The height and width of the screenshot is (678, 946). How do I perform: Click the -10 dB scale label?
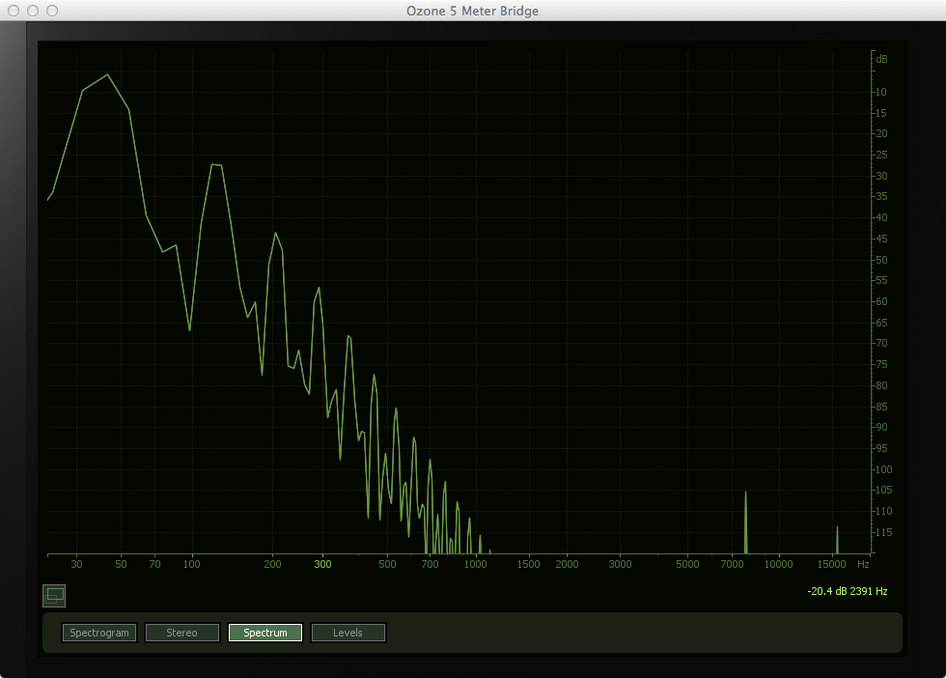click(880, 93)
